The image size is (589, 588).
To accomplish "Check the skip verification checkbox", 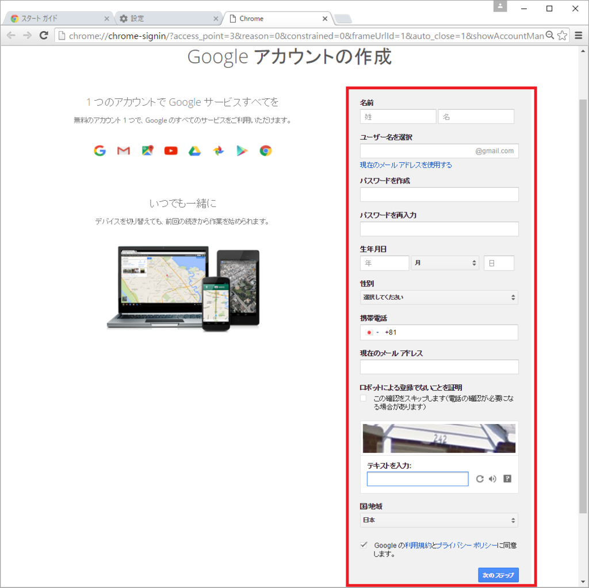I will (x=364, y=398).
